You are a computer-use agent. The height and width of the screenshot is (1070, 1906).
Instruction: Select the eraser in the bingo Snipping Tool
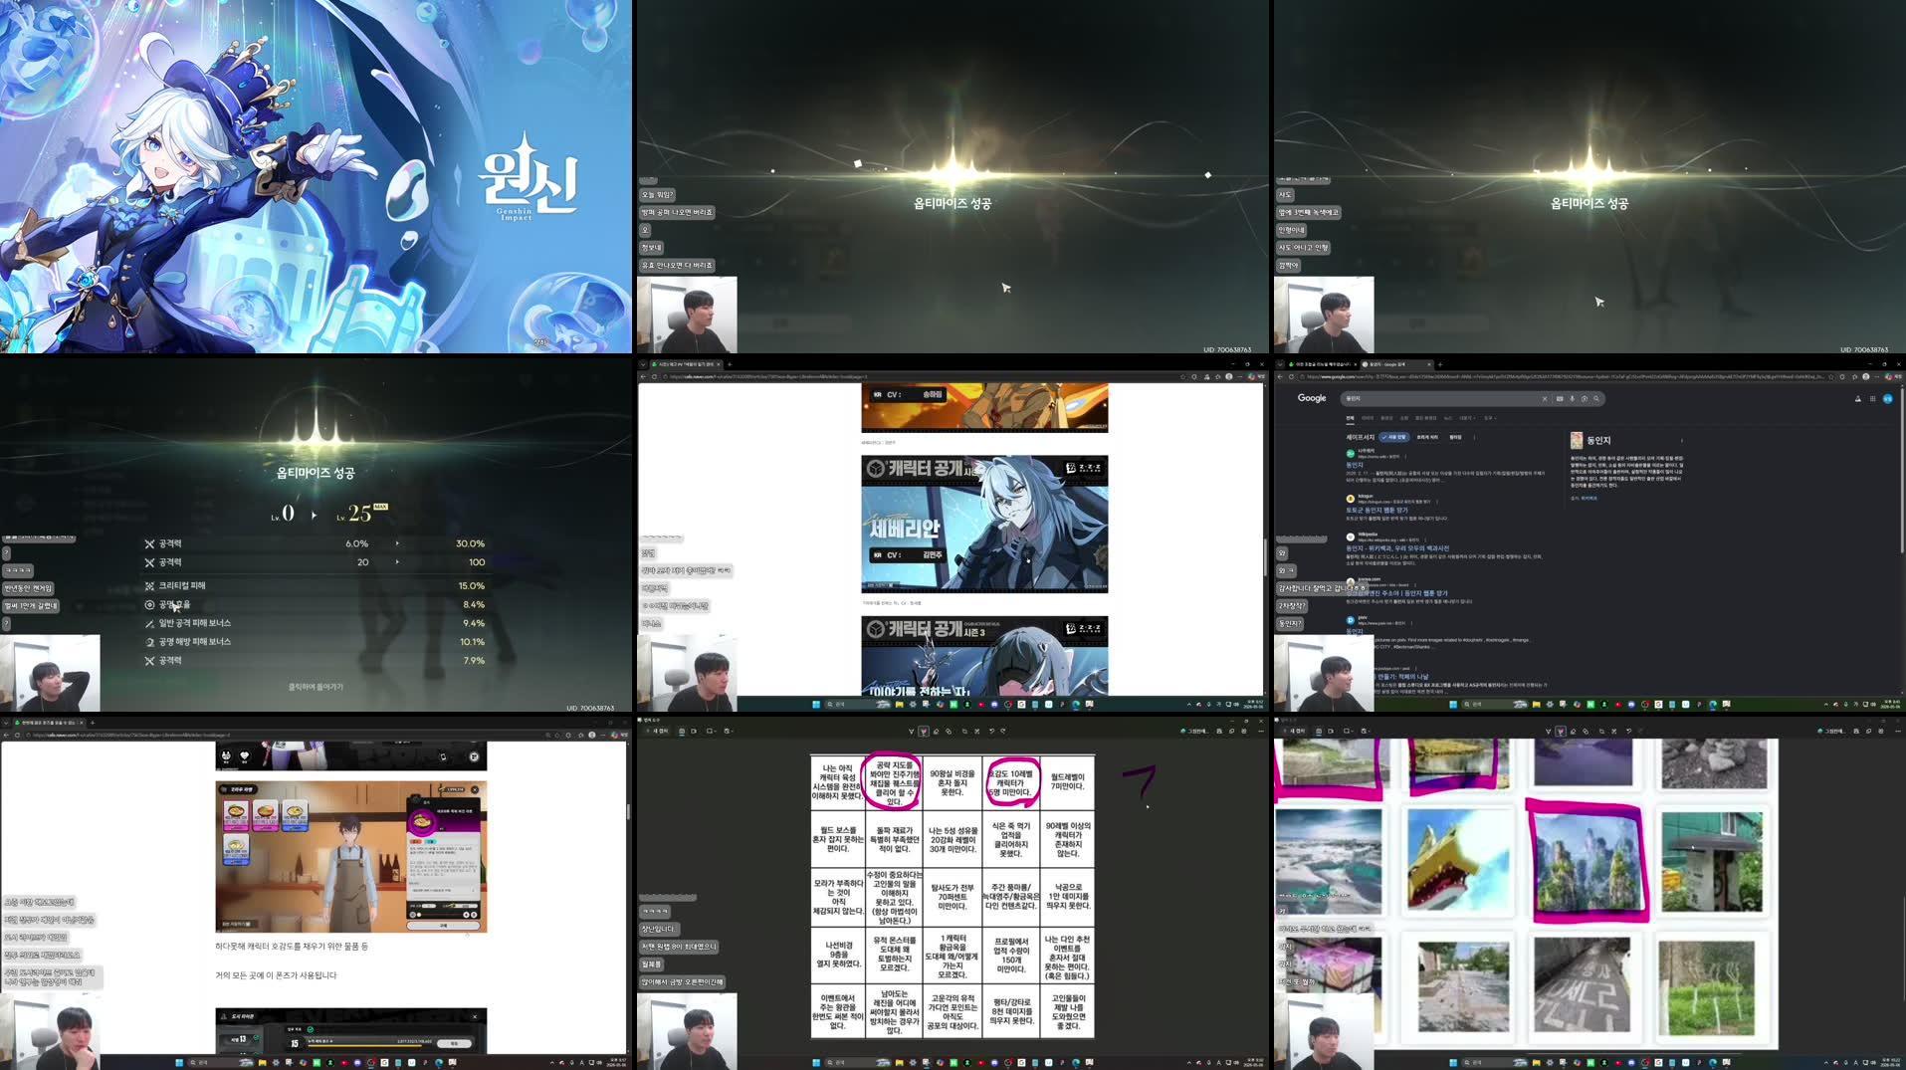[x=936, y=732]
